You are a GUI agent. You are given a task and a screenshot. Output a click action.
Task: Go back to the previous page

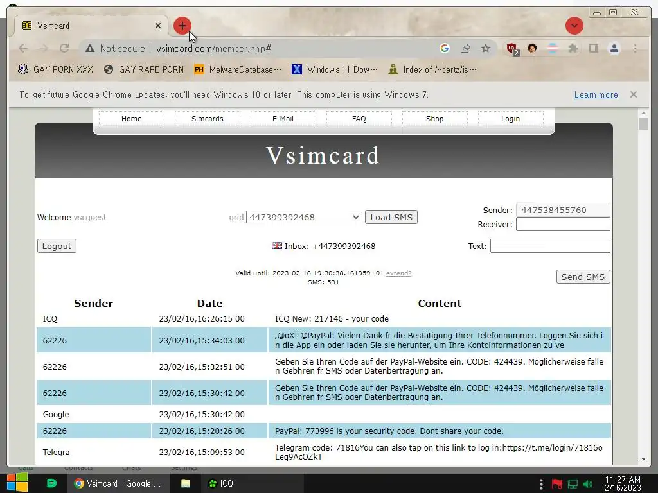[x=24, y=49]
